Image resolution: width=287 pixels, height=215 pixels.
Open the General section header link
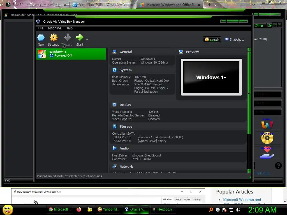pos(126,52)
